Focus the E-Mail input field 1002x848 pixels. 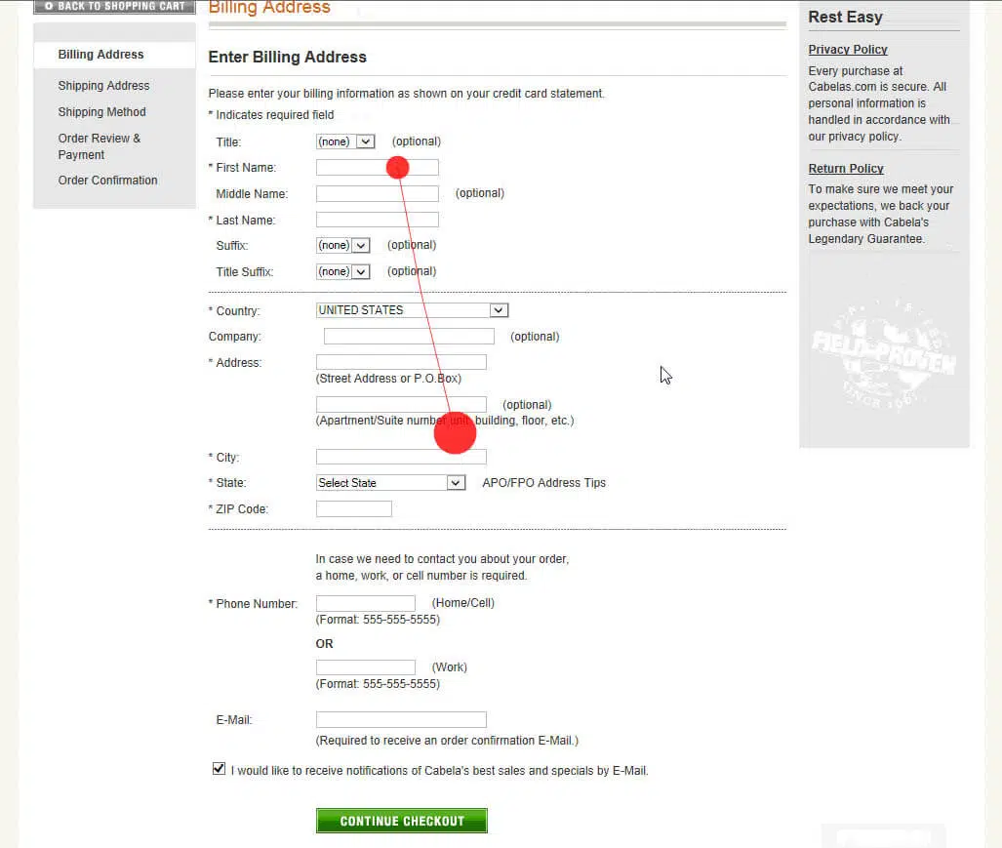click(400, 720)
